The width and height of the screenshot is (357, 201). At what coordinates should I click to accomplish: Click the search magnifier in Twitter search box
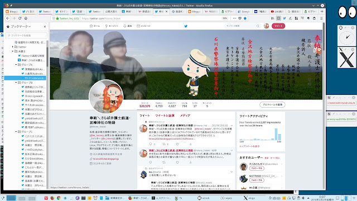(x=258, y=26)
